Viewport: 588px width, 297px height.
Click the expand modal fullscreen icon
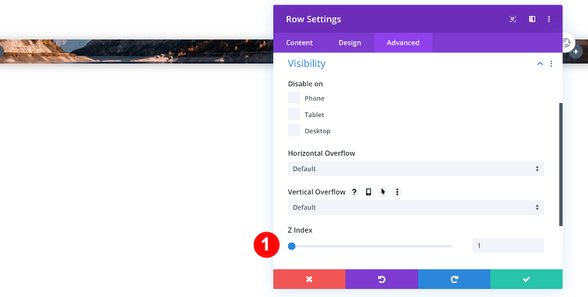(513, 19)
